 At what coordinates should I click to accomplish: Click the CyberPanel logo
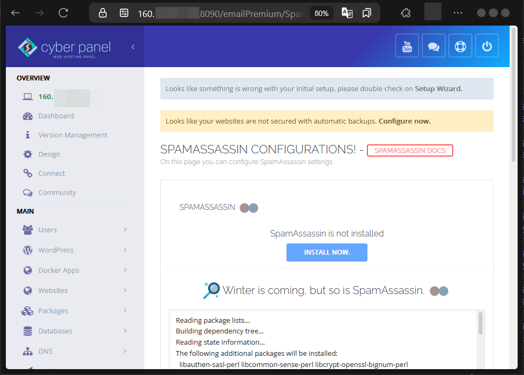(x=64, y=48)
